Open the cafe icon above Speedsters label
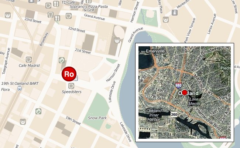Screen dimensions: 240x148 [71, 86]
